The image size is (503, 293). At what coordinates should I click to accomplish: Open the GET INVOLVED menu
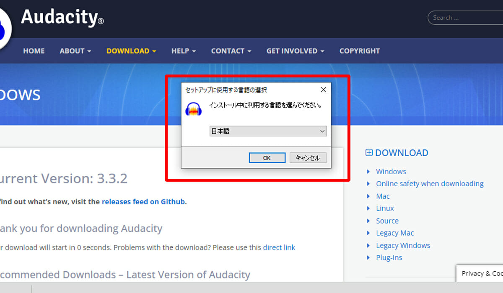[295, 51]
